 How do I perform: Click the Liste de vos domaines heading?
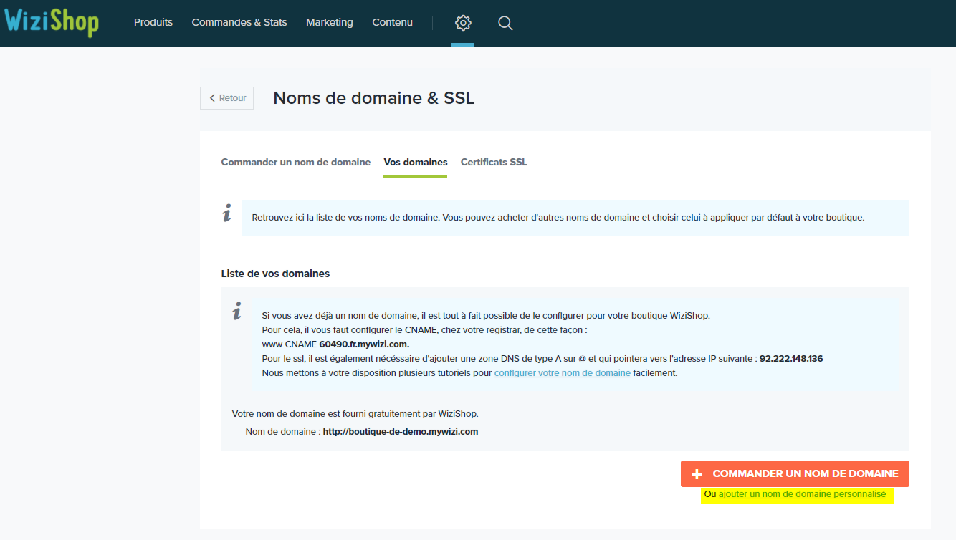[275, 274]
